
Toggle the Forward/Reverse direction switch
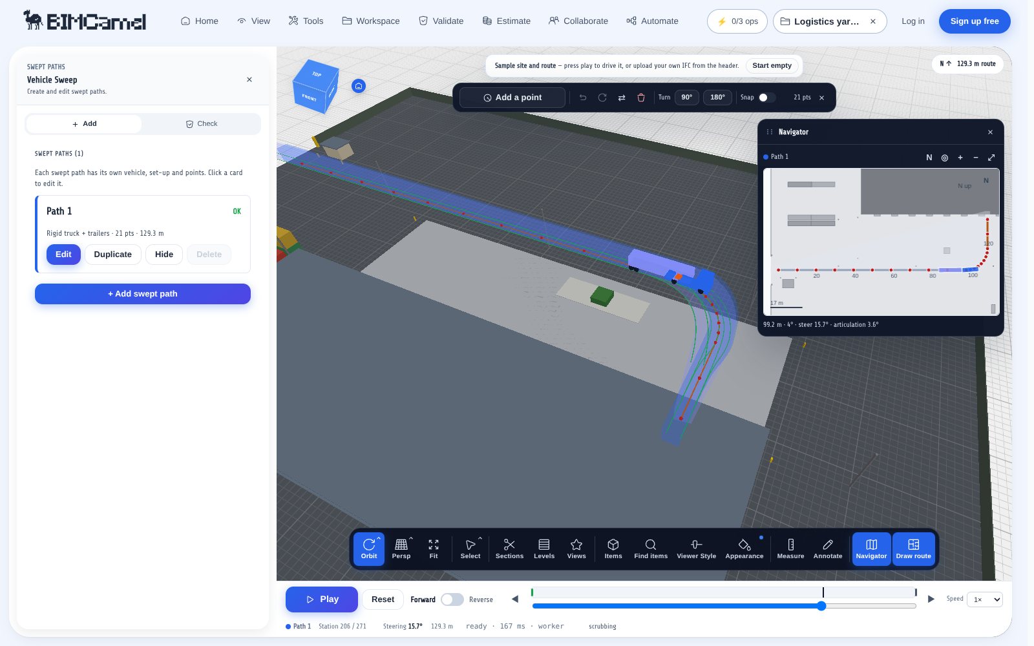tap(452, 599)
